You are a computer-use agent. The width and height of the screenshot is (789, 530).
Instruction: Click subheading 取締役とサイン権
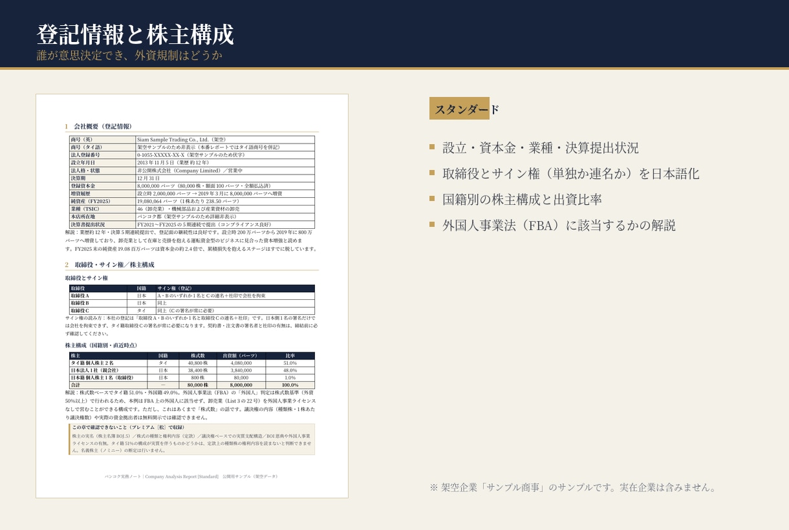(x=87, y=278)
